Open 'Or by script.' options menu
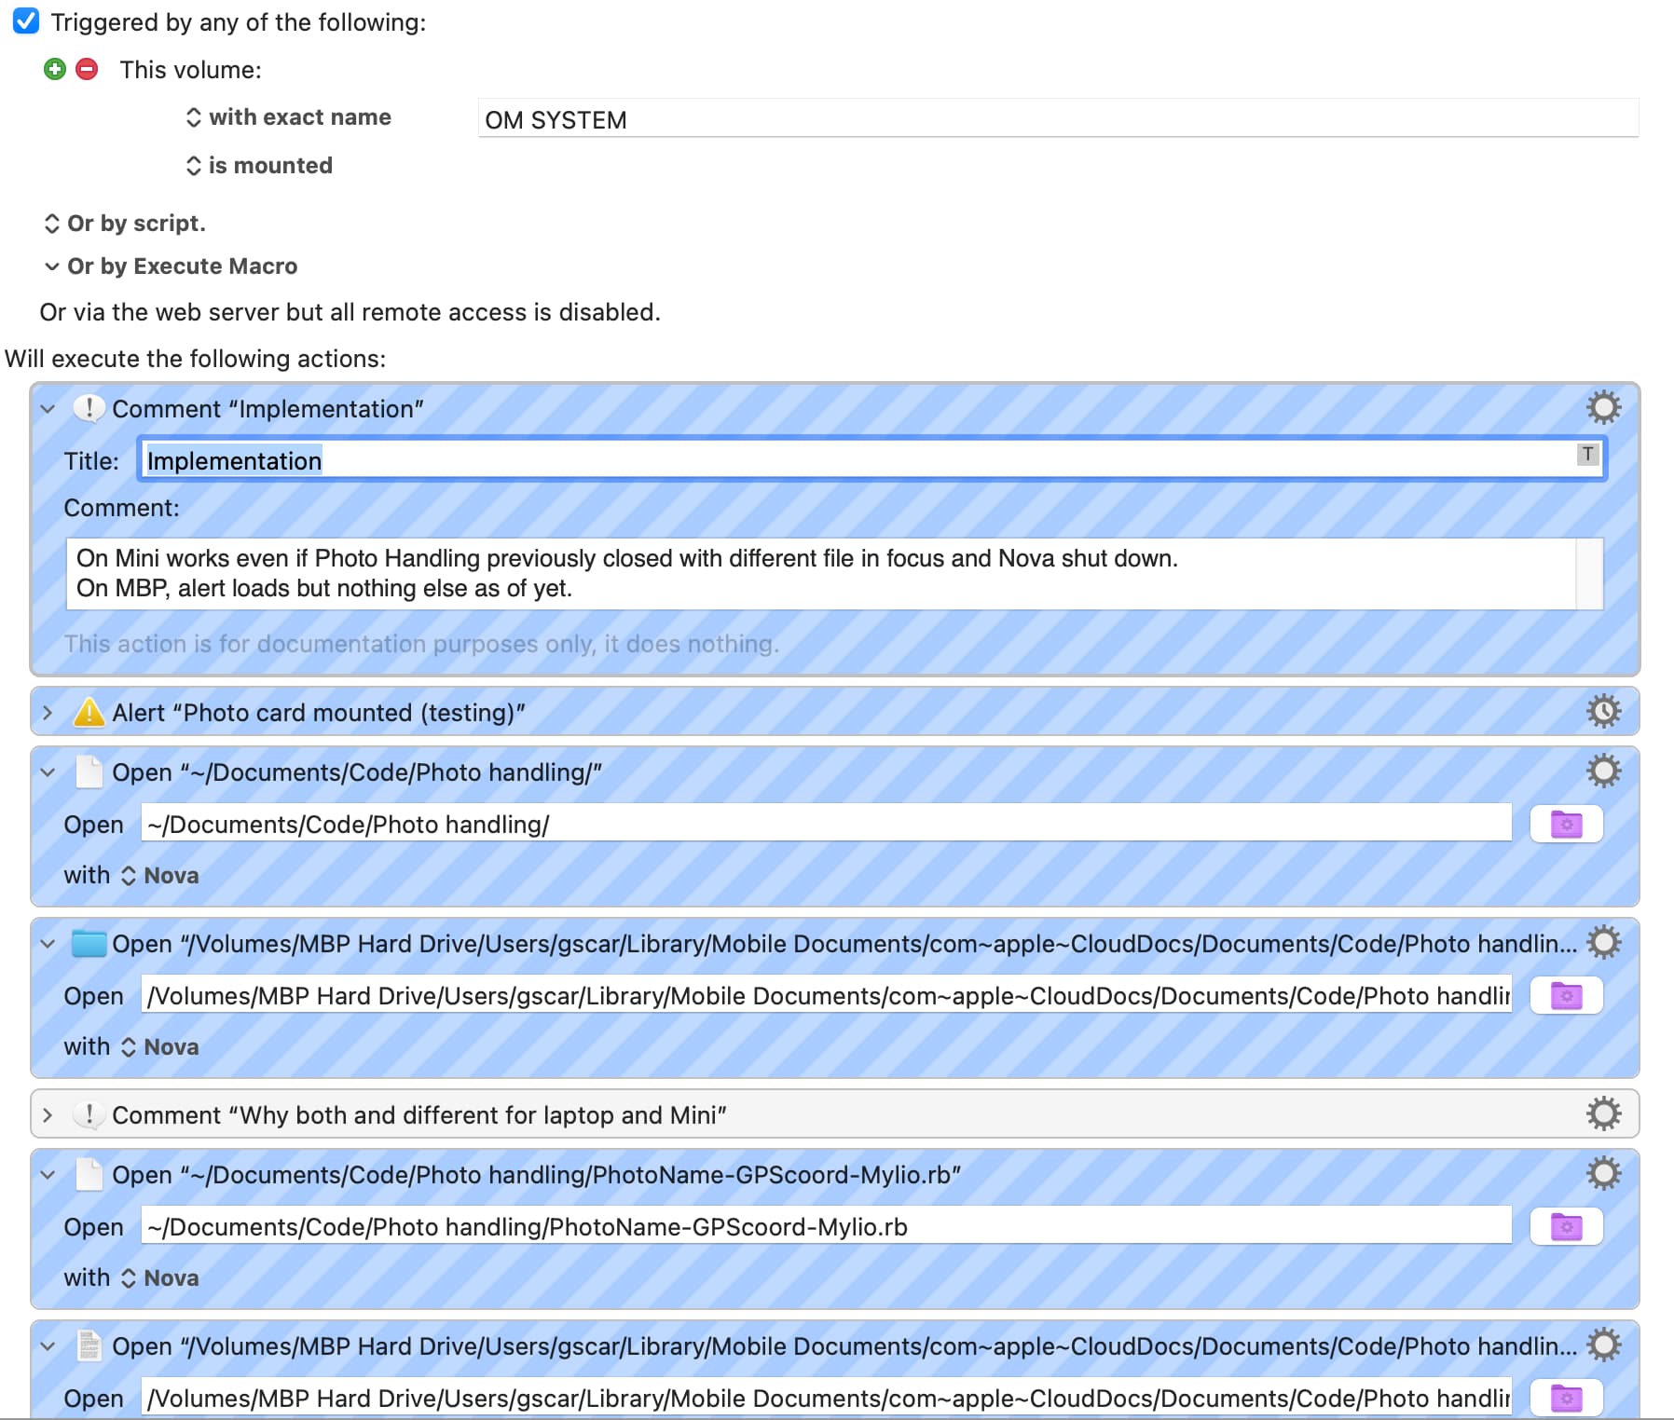The width and height of the screenshot is (1674, 1420). [x=125, y=224]
